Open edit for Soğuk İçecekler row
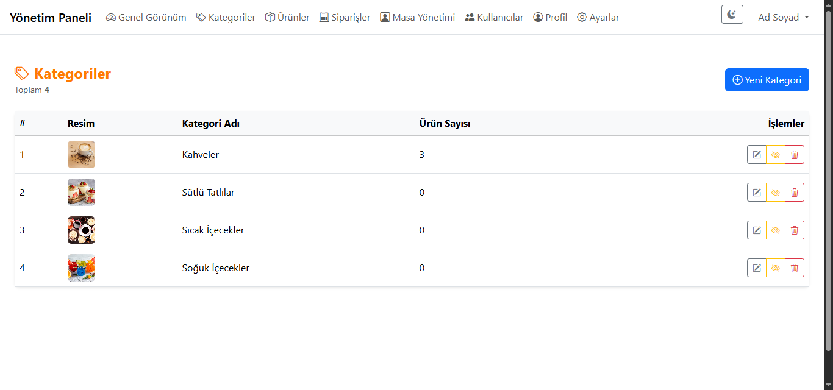 (757, 268)
